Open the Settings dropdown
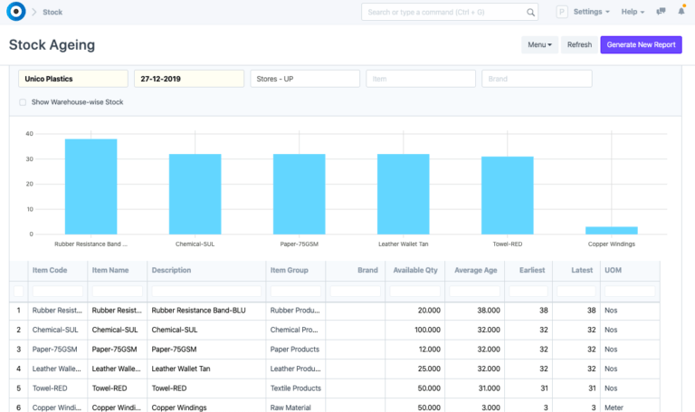This screenshot has height=412, width=695. [591, 12]
